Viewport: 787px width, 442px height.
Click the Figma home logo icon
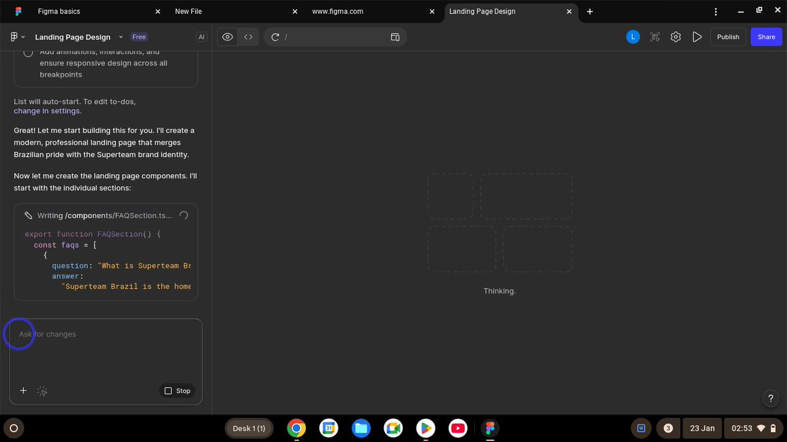tap(17, 12)
